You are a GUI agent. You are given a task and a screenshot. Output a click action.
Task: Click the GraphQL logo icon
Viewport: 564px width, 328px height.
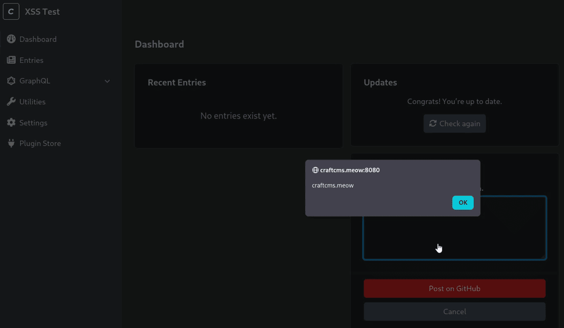pyautogui.click(x=11, y=80)
